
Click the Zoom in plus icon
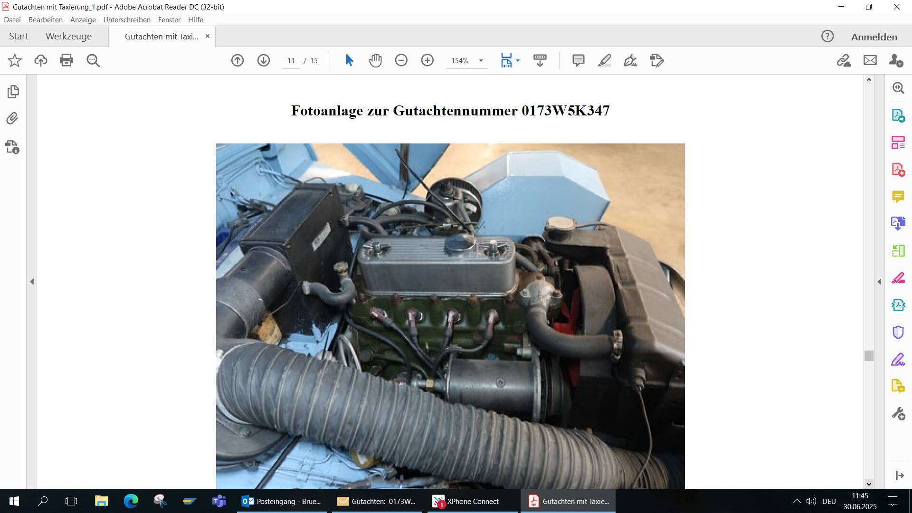click(427, 60)
